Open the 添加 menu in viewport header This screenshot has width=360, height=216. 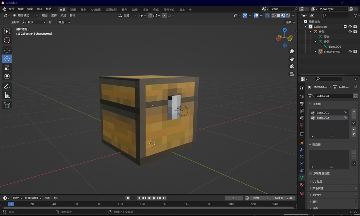coord(63,15)
